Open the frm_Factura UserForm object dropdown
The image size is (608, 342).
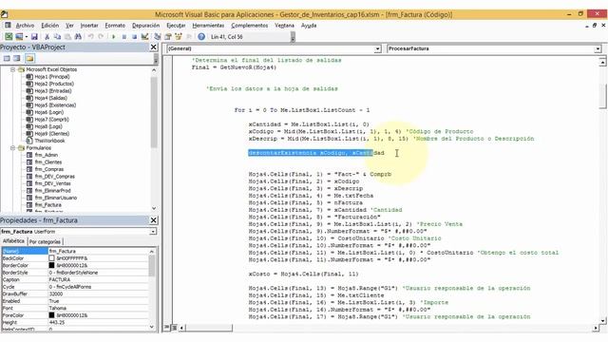click(153, 232)
